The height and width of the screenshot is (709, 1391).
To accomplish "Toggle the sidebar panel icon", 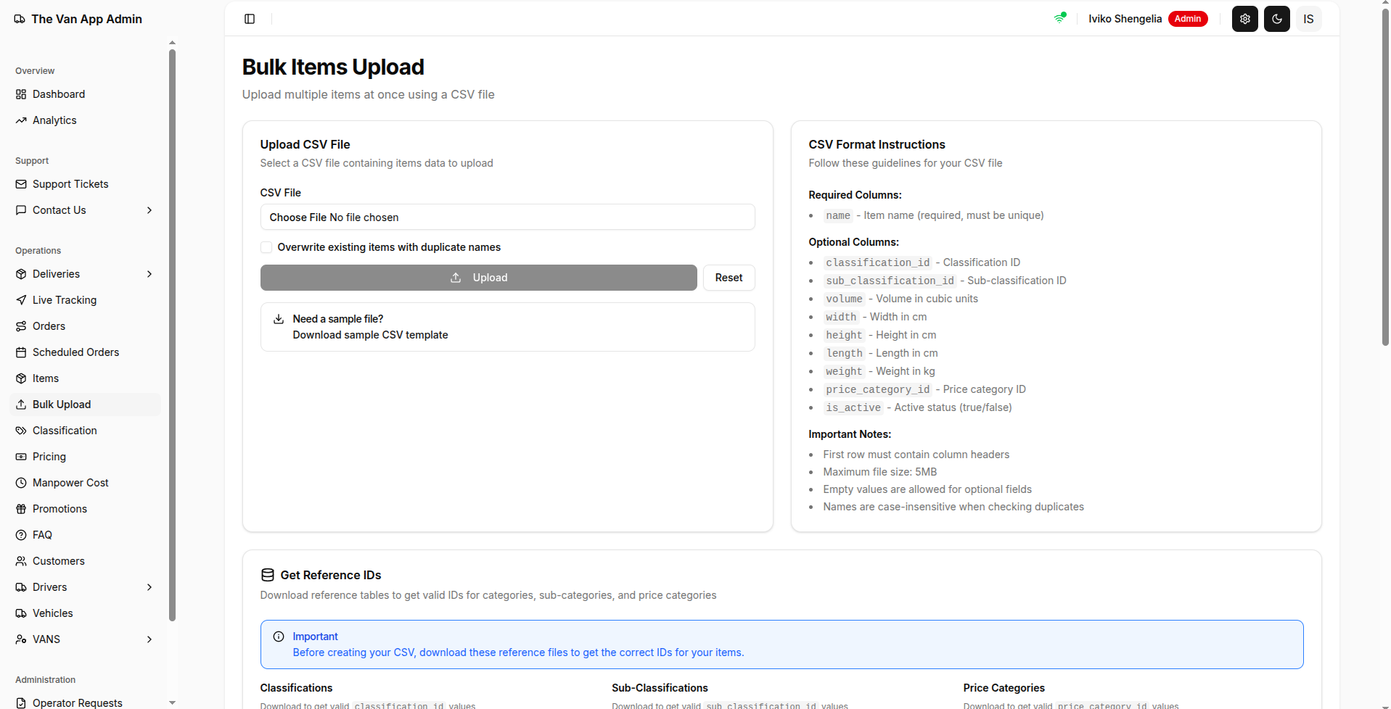I will [250, 19].
